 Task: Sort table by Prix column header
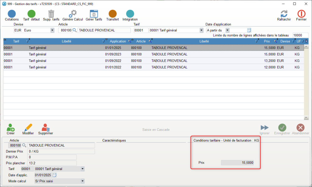267,41
